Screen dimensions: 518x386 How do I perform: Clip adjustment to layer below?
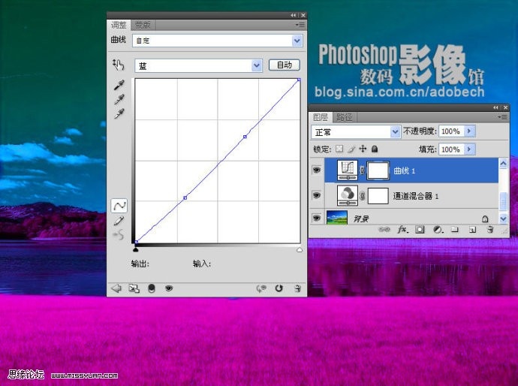[152, 288]
